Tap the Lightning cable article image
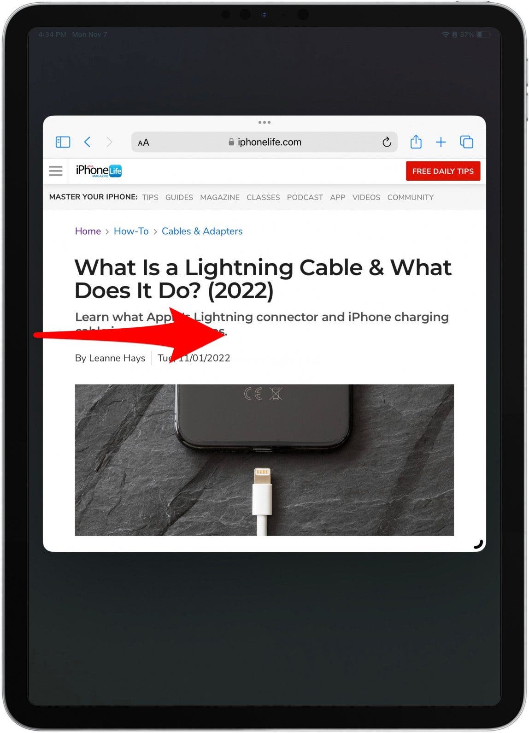This screenshot has height=733, width=529. (x=264, y=460)
